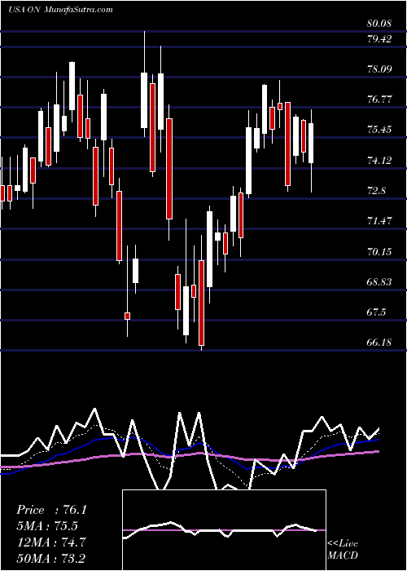Click the 79.42 price axis label
Screen dimensions: 407x571
[379, 39]
